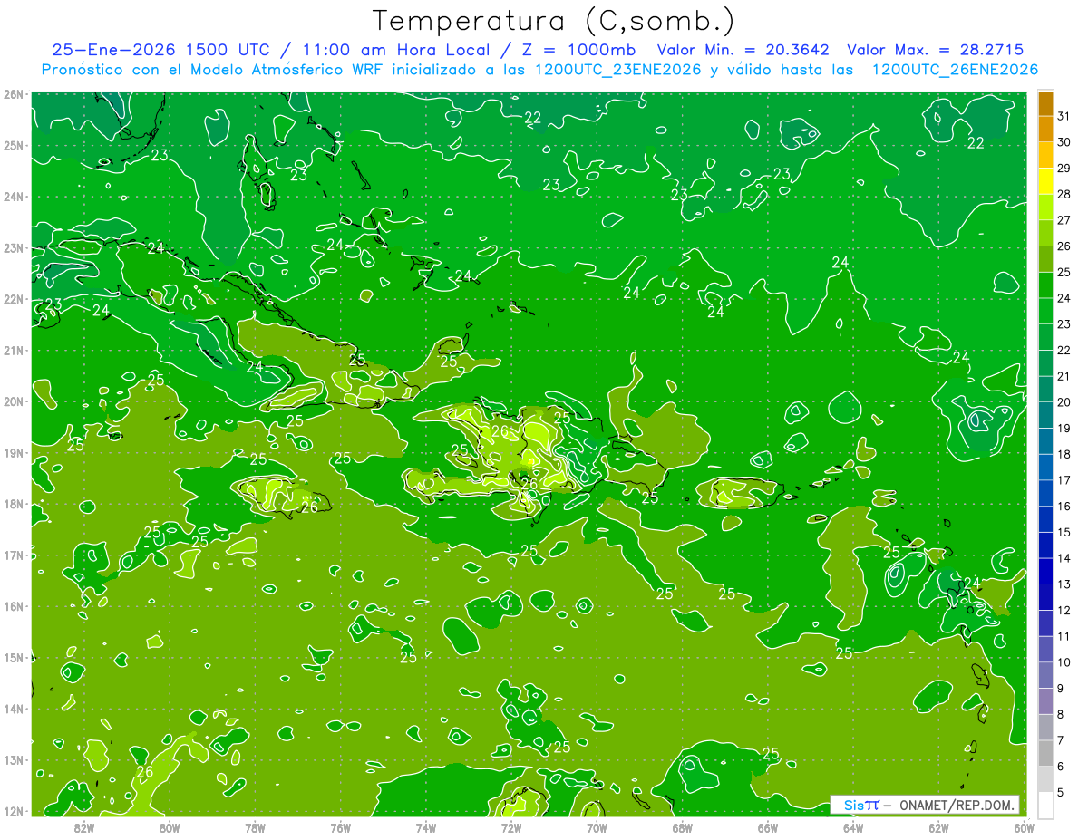
Task: Click the 16N latitude axis label
Action: pyautogui.click(x=14, y=606)
